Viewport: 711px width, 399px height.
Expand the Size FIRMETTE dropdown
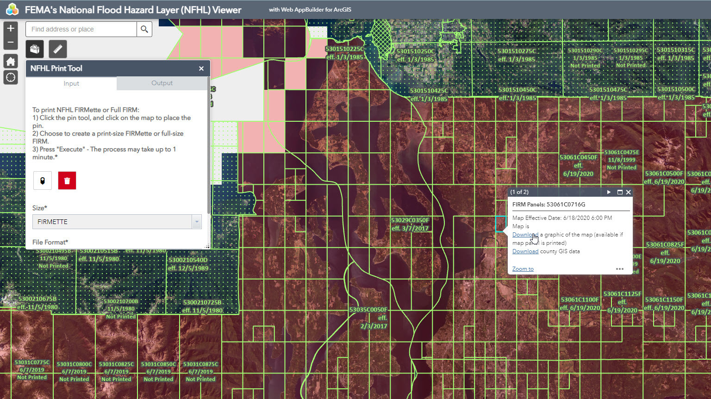tap(197, 222)
